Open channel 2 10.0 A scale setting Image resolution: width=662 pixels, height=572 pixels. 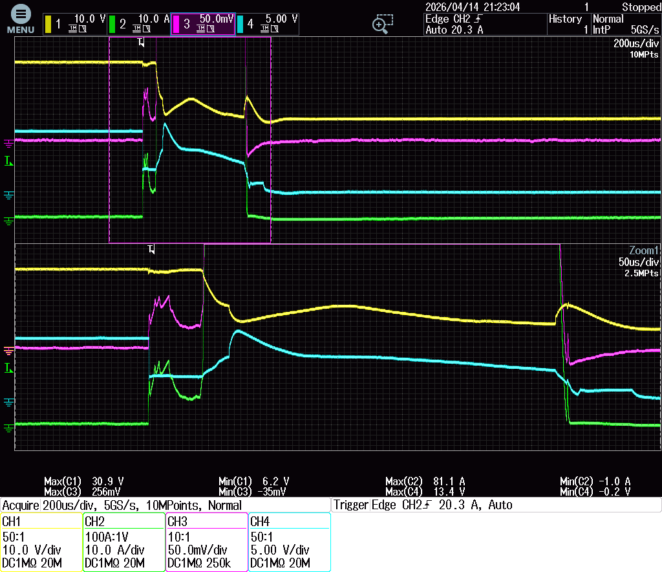point(154,19)
